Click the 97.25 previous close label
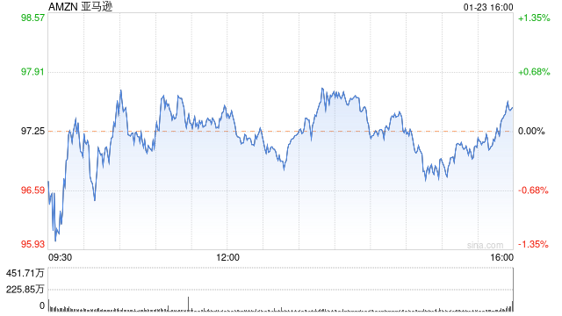This screenshot has height=316, width=562. click(x=32, y=131)
